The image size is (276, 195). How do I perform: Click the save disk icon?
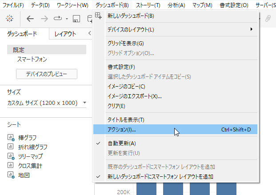point(76,19)
